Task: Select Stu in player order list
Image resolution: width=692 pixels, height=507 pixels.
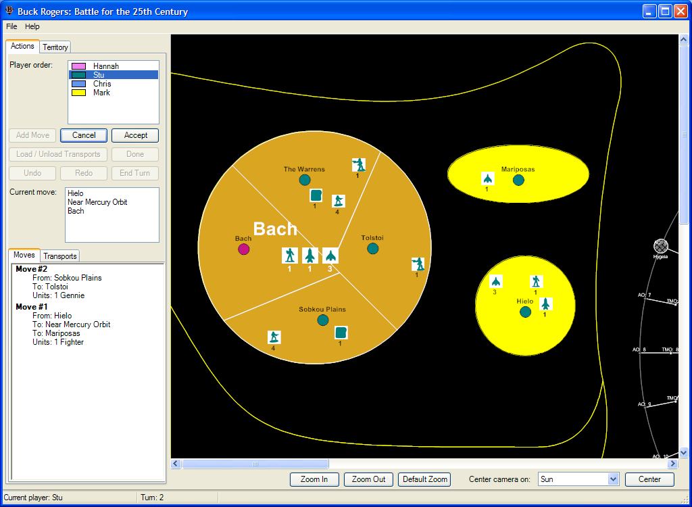Action: (x=113, y=75)
